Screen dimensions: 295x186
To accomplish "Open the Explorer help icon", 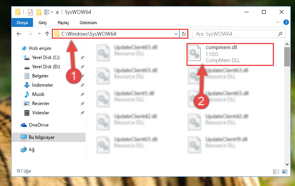I will [x=286, y=22].
